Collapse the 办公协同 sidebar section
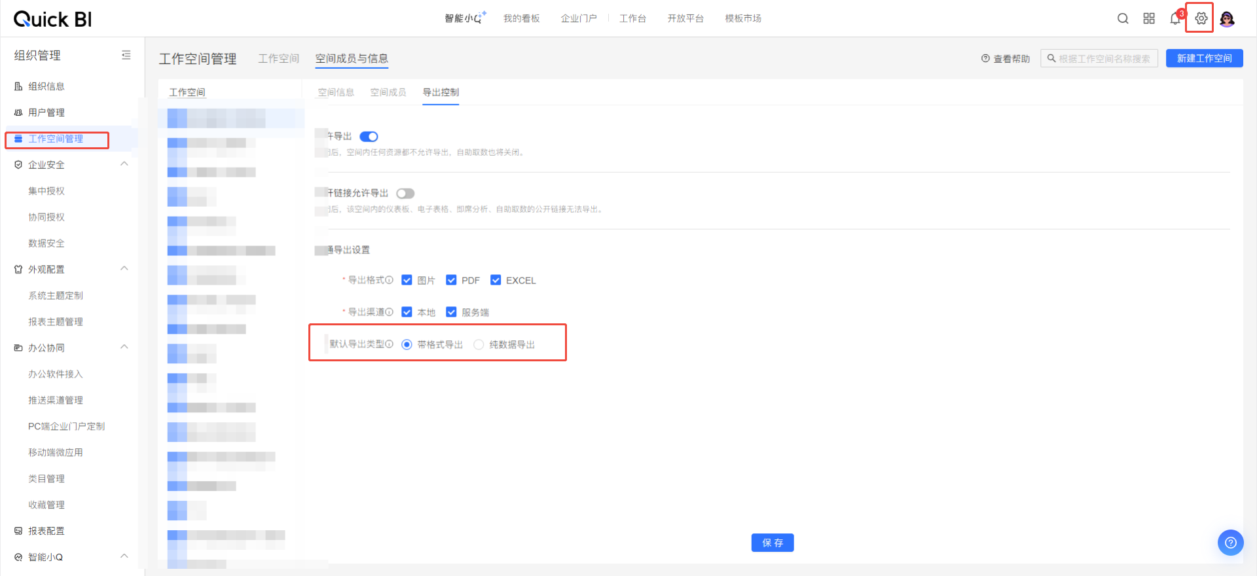 124,348
